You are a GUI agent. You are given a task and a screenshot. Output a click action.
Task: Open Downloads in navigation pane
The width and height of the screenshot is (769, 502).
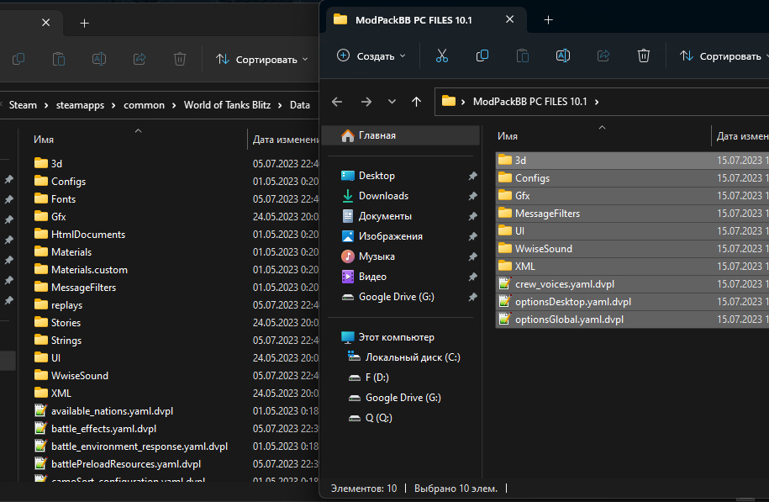383,196
